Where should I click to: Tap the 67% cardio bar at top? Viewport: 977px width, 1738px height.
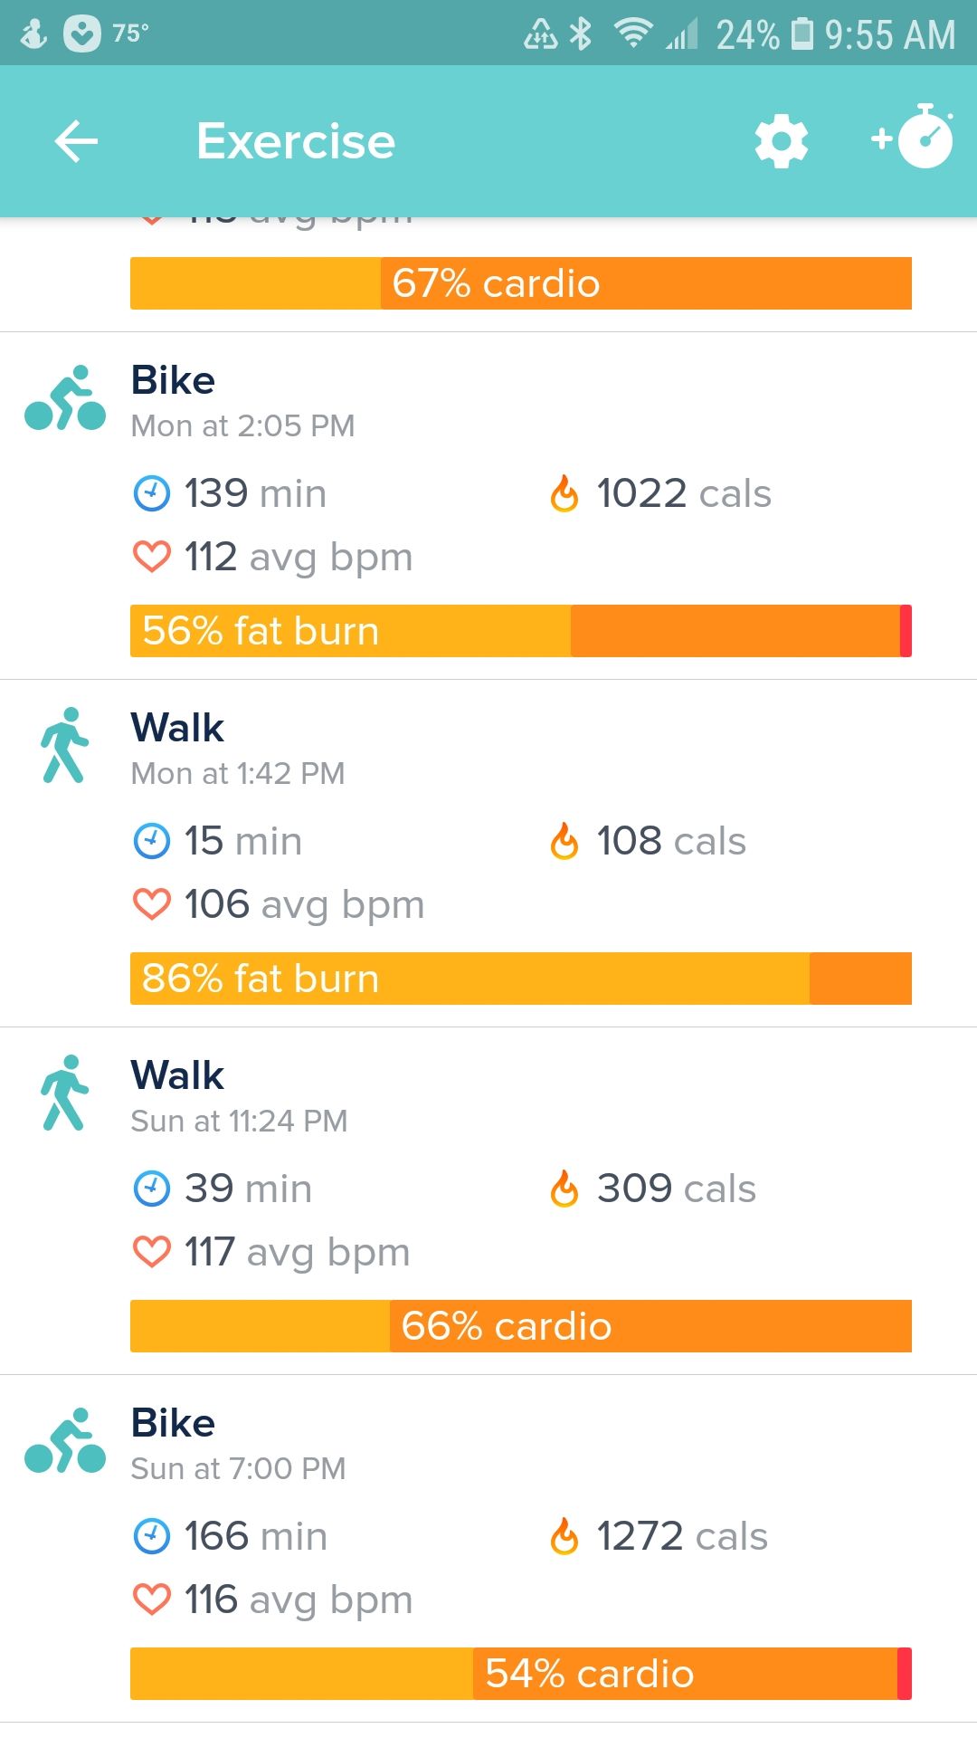(520, 283)
